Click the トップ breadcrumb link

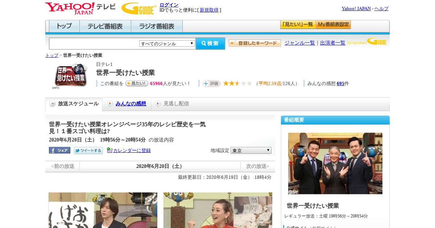52,55
